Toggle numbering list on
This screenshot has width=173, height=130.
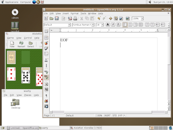click(x=147, y=25)
